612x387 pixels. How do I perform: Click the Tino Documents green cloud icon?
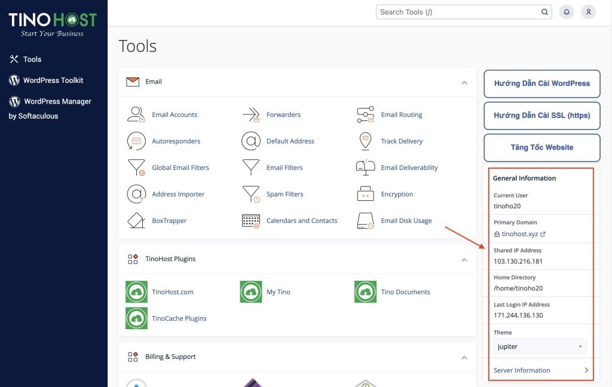[x=365, y=292]
